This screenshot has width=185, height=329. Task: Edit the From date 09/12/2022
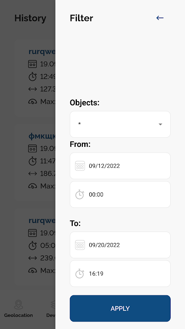(120, 166)
